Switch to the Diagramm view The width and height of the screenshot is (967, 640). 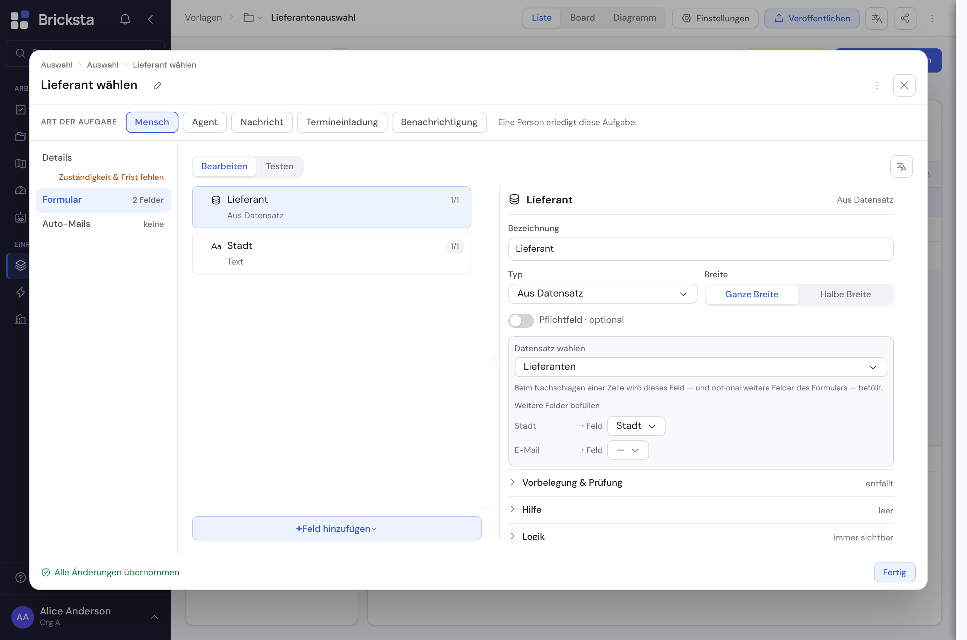(635, 18)
